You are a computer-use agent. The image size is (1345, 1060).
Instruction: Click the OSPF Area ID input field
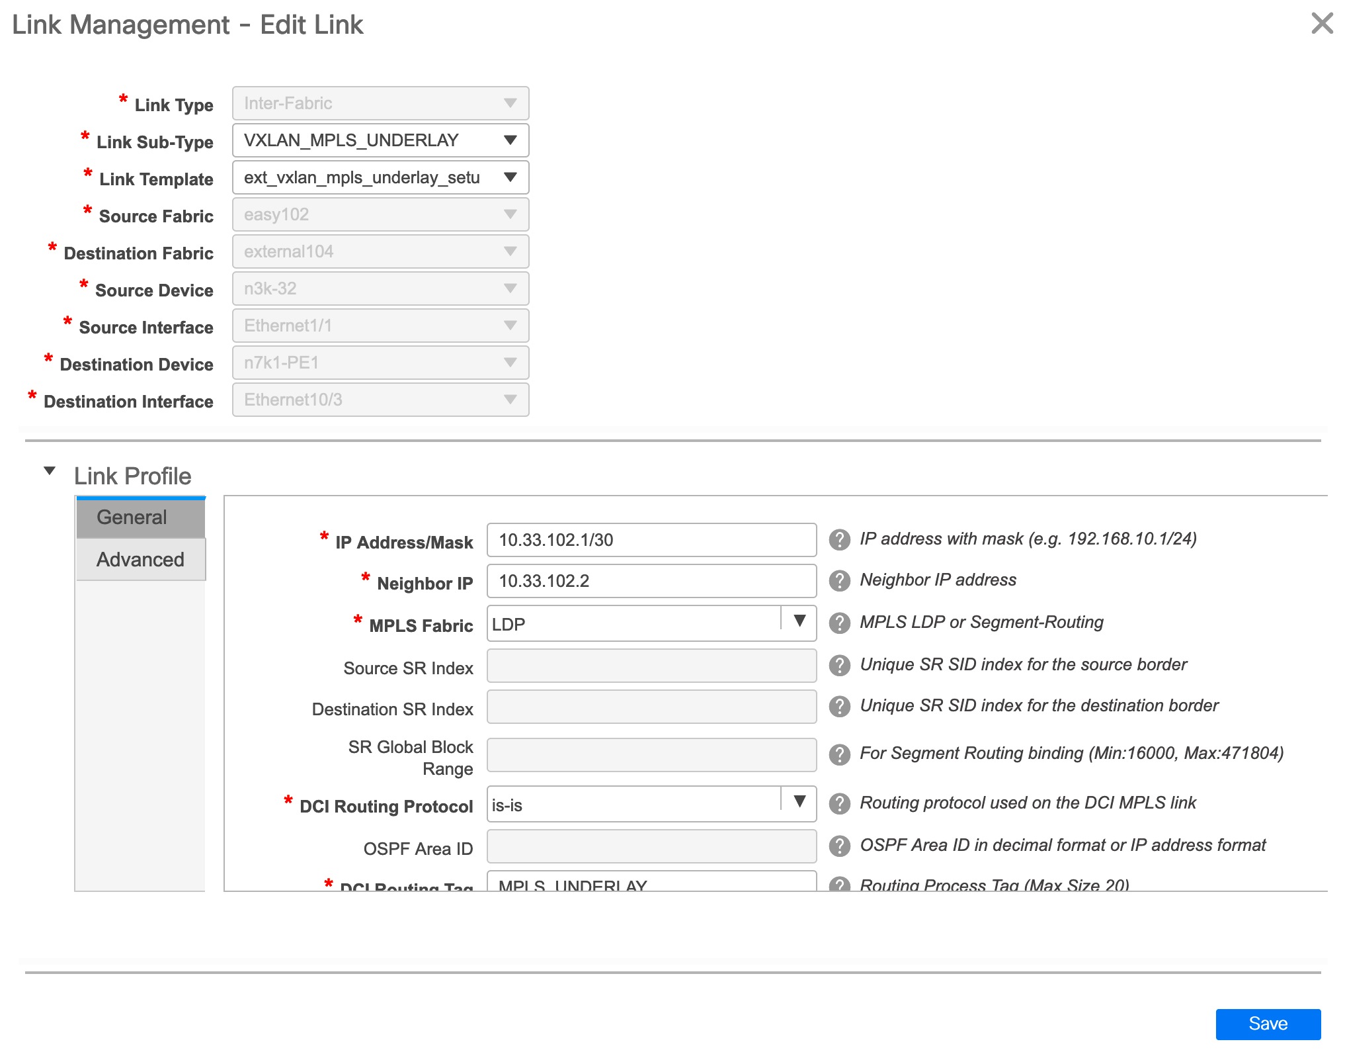tap(651, 846)
